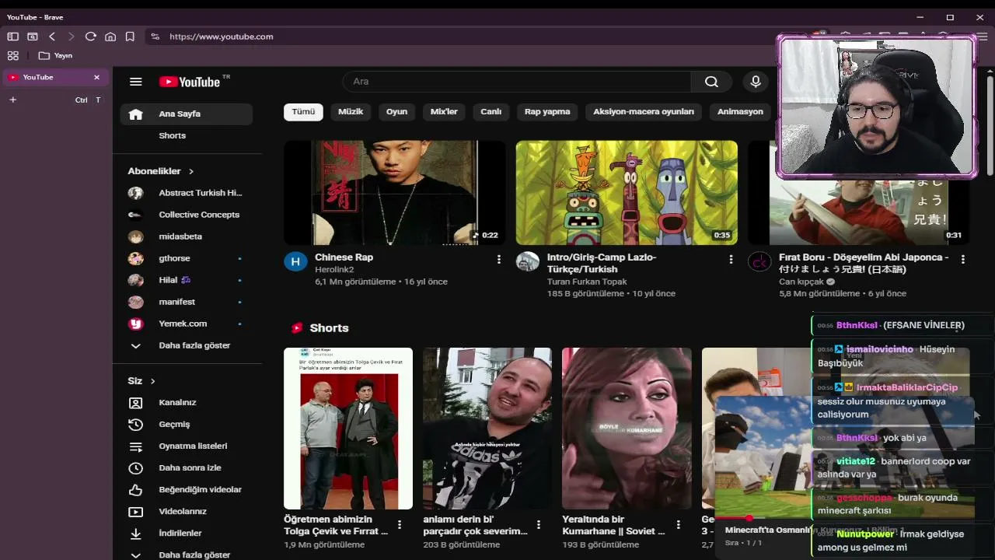Open the YouTube hamburger guide menu
This screenshot has height=560, width=995.
pos(136,82)
